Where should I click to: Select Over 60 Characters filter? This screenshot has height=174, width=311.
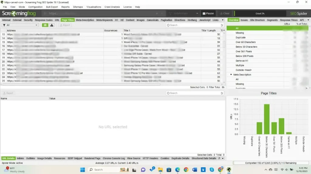[245, 42]
